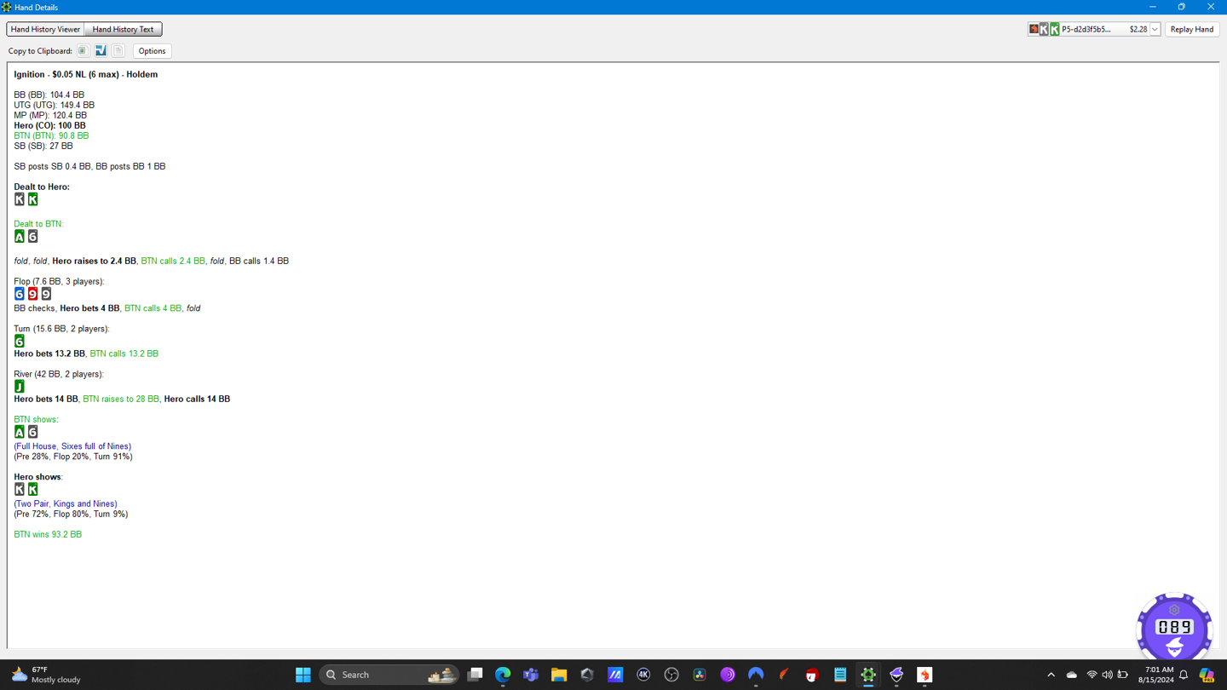Click the Two Pair, Kings and Nines text
Screen dimensions: 1227x690
tap(66, 504)
